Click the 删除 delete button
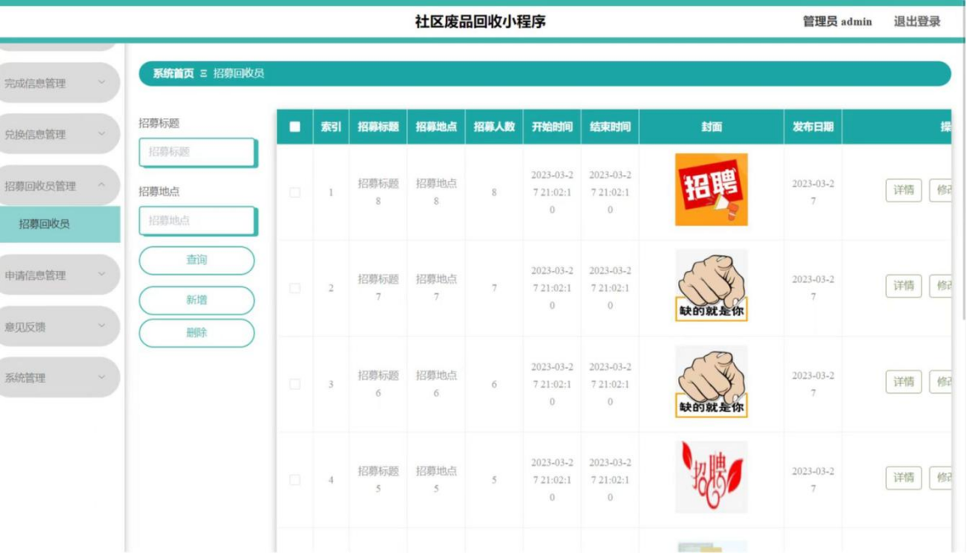967x554 pixels. (x=197, y=333)
